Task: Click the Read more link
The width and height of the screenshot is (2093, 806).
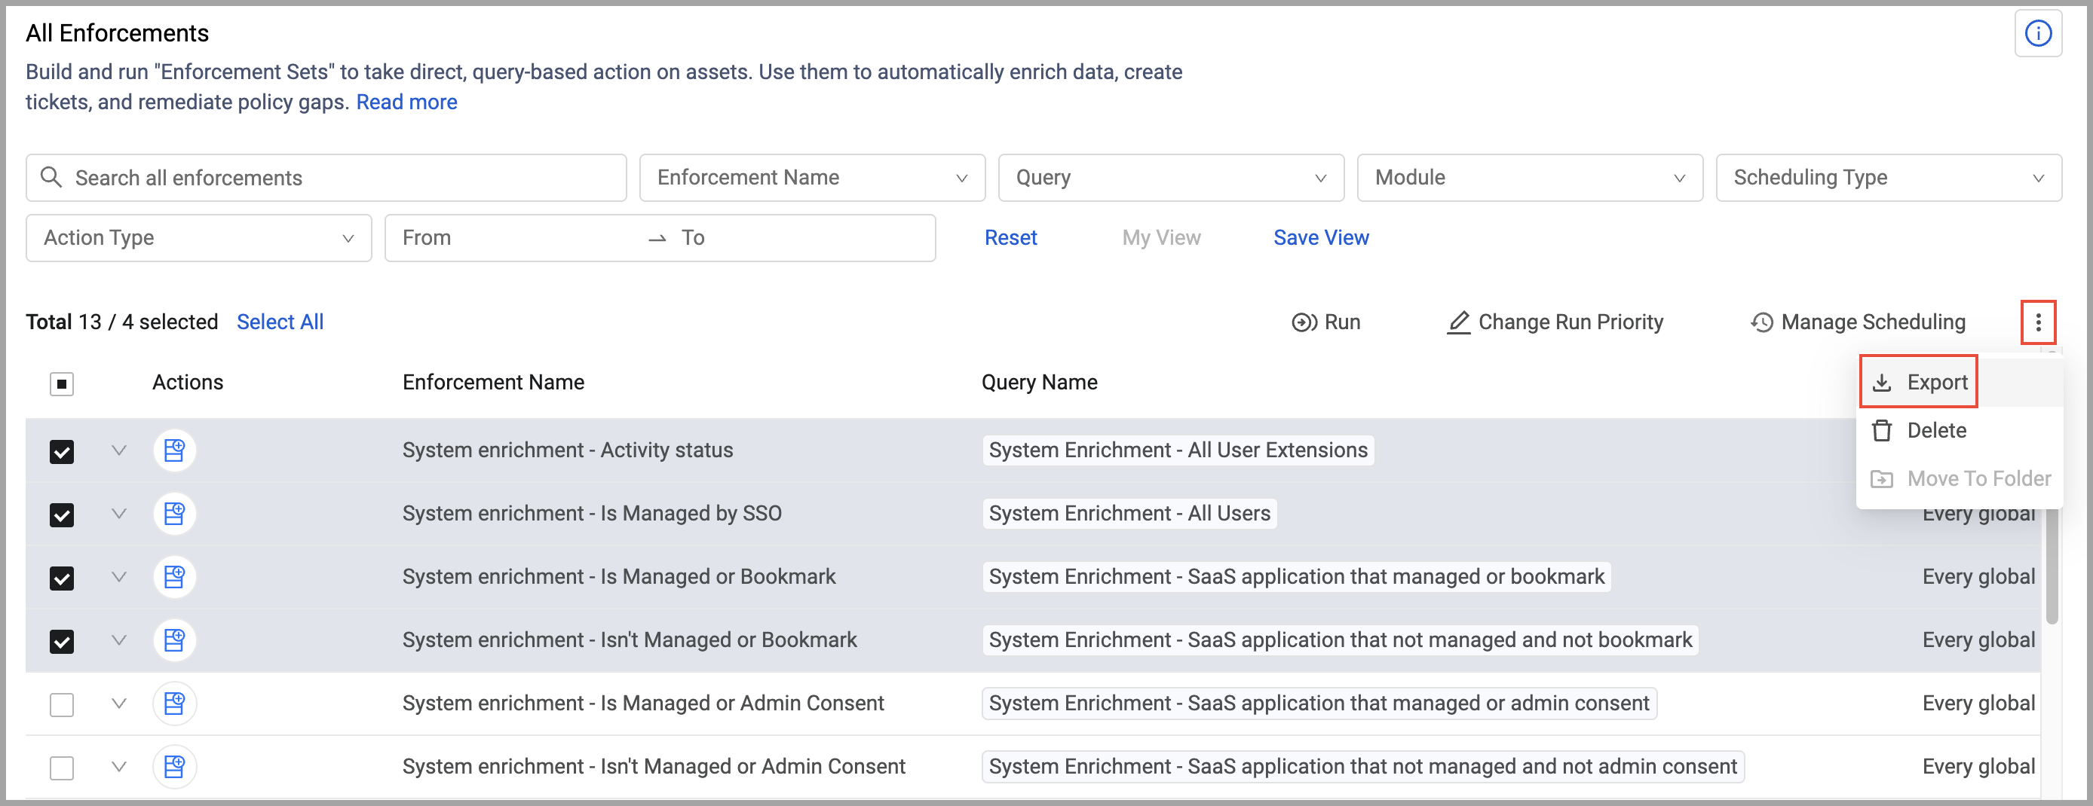Action: pos(406,102)
